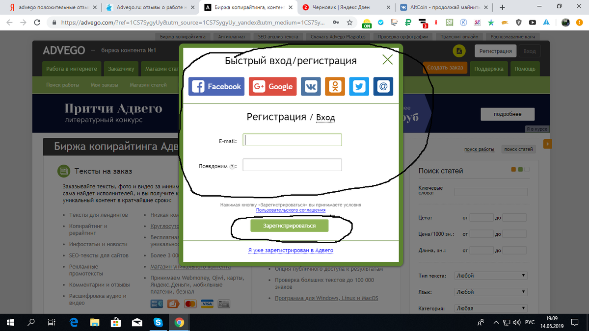Choose Odnoklassniki login icon

(335, 86)
